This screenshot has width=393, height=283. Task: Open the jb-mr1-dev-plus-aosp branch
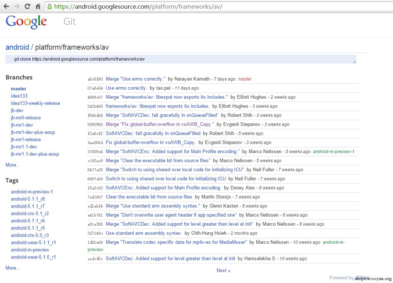pos(33,132)
